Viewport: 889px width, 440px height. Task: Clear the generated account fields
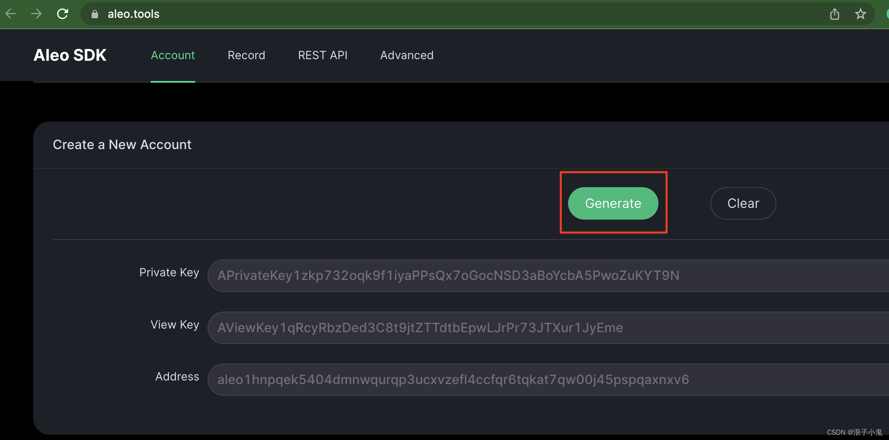pyautogui.click(x=743, y=203)
